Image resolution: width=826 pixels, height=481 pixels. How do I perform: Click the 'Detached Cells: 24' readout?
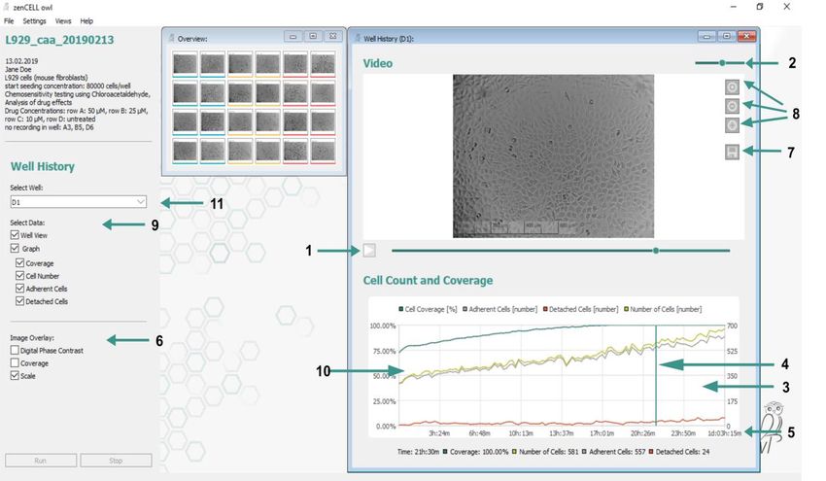[x=679, y=452]
